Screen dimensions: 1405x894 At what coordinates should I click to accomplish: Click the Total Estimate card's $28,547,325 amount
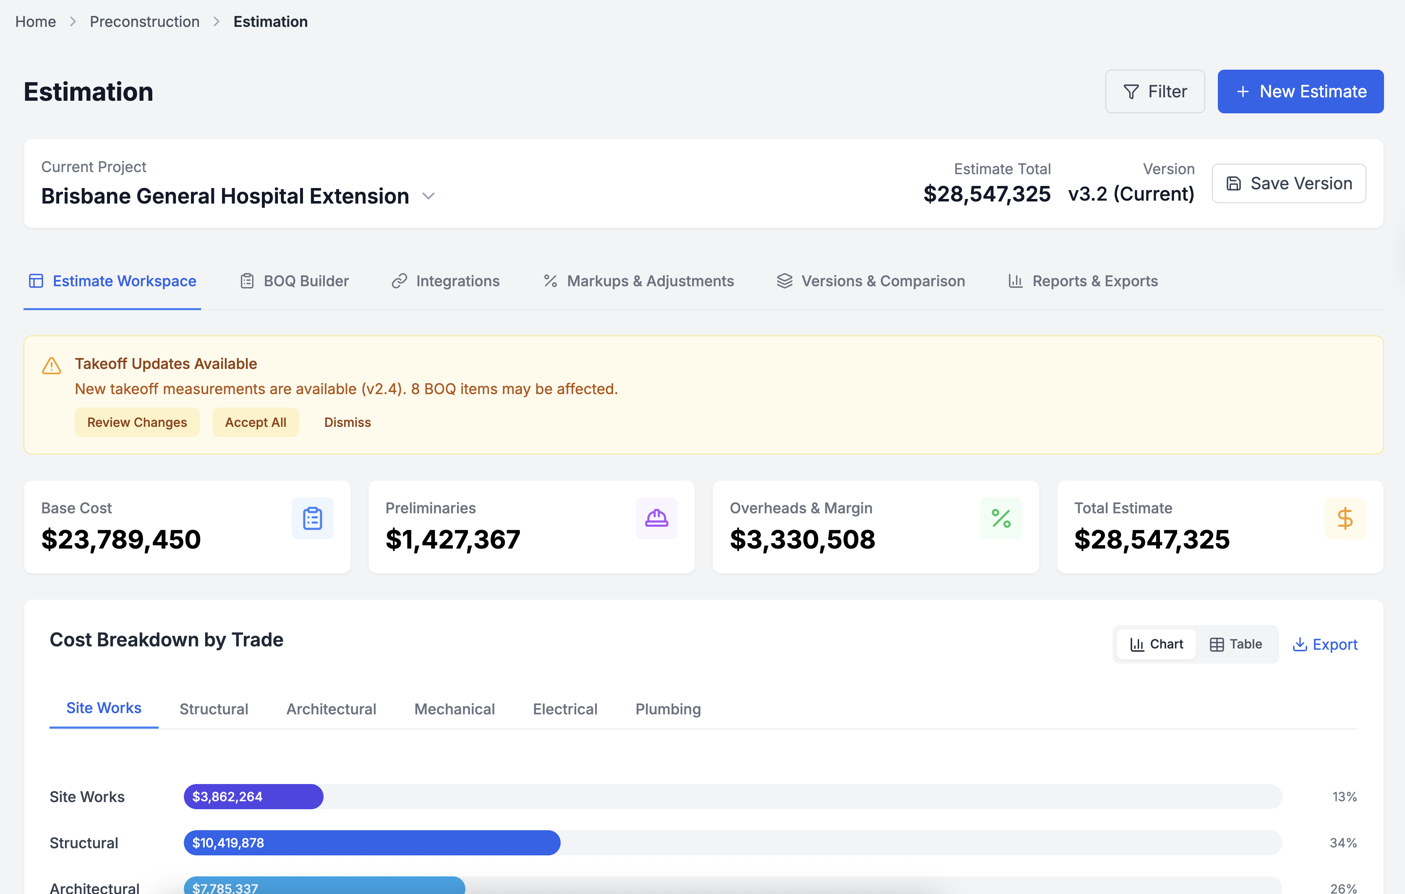coord(1152,539)
